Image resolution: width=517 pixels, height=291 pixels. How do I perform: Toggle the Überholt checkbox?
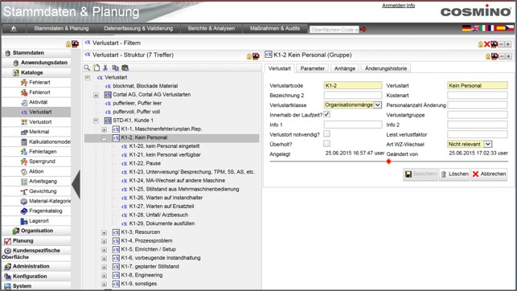pos(326,144)
